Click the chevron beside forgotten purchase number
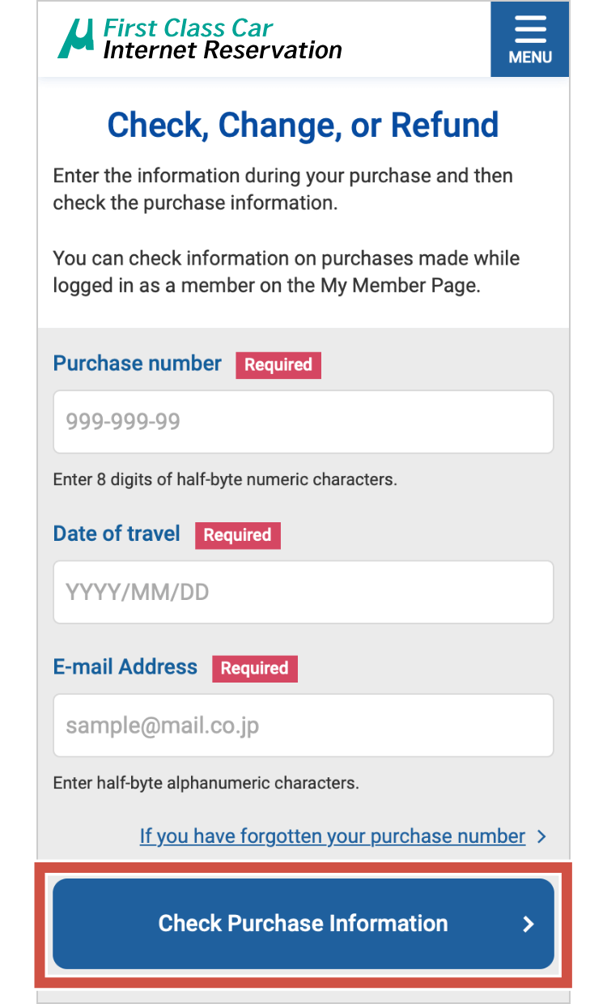 tap(541, 836)
